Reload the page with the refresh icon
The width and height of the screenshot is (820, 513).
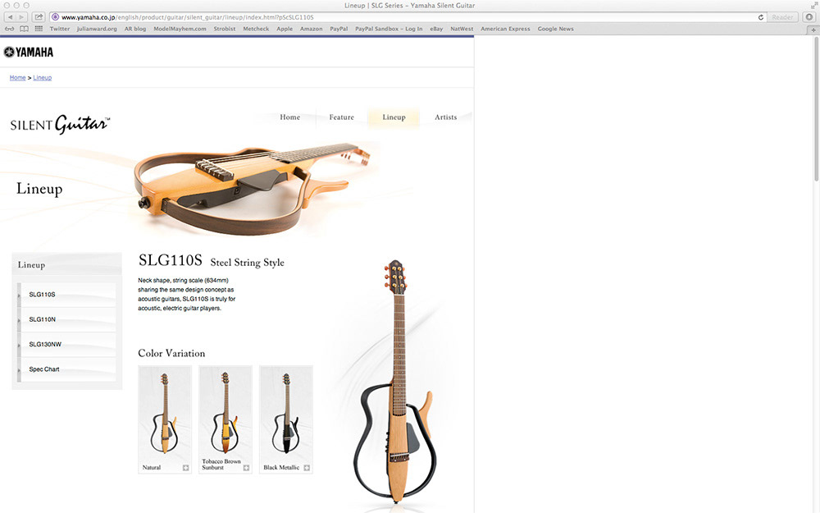coord(760,17)
